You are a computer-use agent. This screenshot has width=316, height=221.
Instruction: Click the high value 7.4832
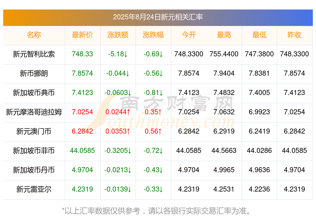point(224,92)
